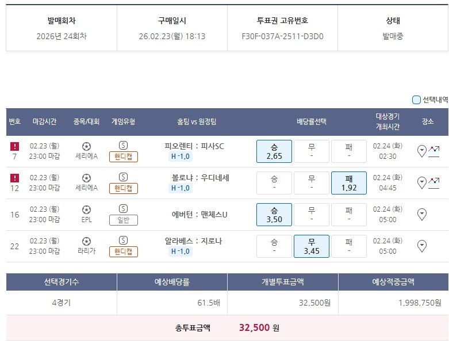Click the 핸디캡 tag in Fiorentina row
This screenshot has width=449, height=347.
[124, 157]
